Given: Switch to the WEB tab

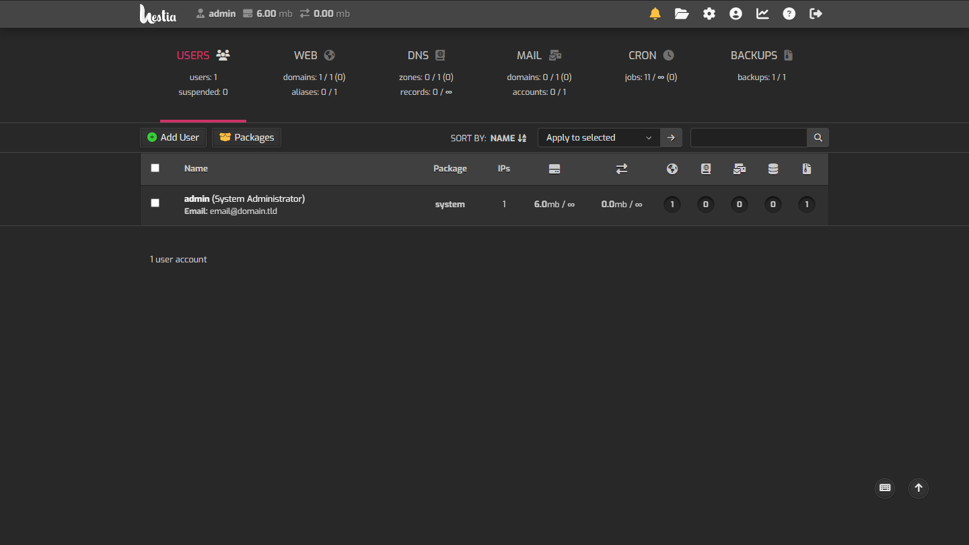Looking at the screenshot, I should [314, 56].
